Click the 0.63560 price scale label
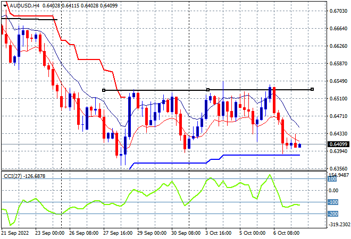The height and width of the screenshot is (239, 351). (x=339, y=169)
